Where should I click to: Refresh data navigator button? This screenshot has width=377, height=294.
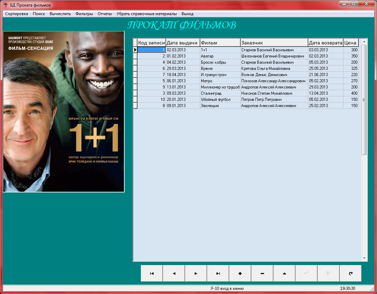pyautogui.click(x=350, y=273)
